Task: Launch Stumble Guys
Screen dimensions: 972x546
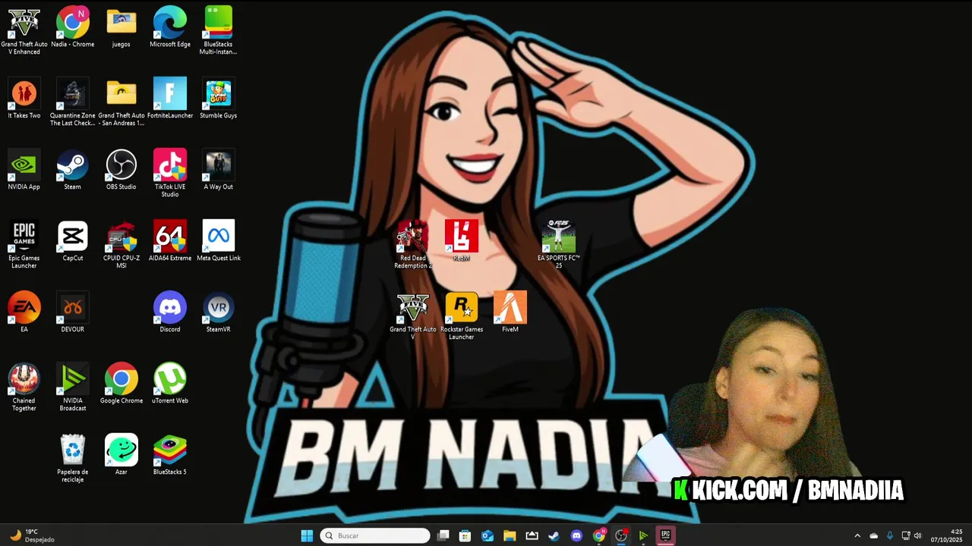Action: tap(219, 99)
